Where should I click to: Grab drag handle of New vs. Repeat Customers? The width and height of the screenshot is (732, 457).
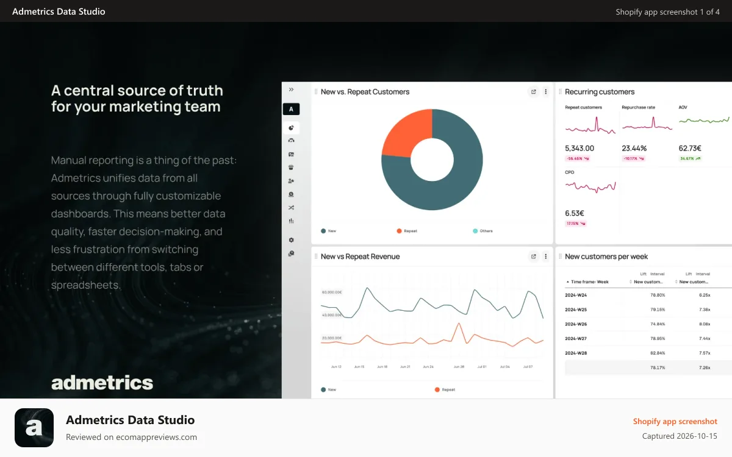point(316,92)
